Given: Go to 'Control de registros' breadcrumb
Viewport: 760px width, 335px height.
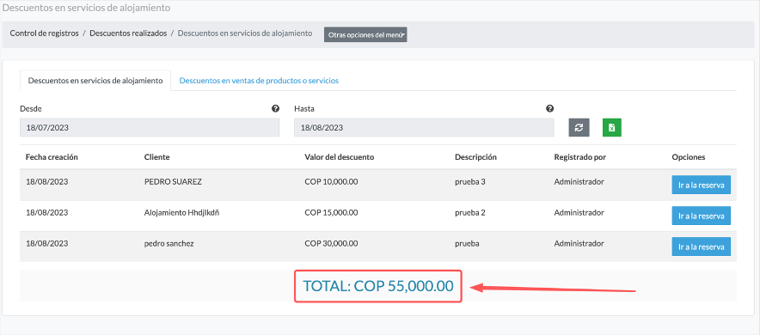Looking at the screenshot, I should 44,33.
